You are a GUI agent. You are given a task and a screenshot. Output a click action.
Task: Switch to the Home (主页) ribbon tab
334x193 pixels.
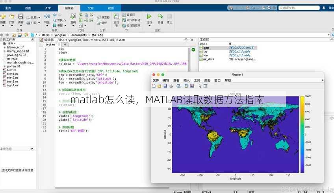(x=8, y=8)
